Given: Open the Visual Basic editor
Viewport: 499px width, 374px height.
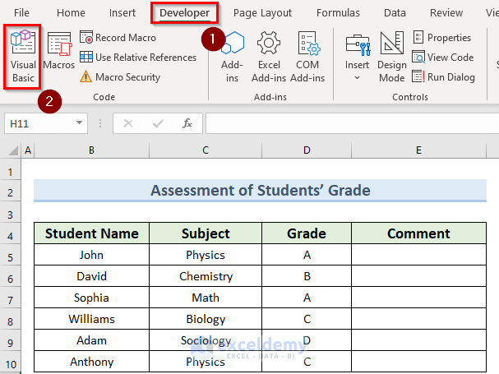Looking at the screenshot, I should pos(23,57).
